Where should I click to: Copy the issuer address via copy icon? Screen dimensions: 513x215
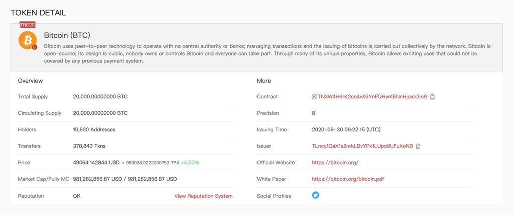point(418,146)
